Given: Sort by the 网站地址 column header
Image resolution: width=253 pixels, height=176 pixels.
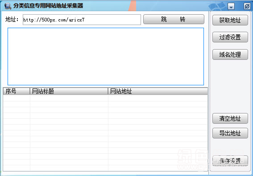Looking at the screenshot, I should [x=158, y=91].
